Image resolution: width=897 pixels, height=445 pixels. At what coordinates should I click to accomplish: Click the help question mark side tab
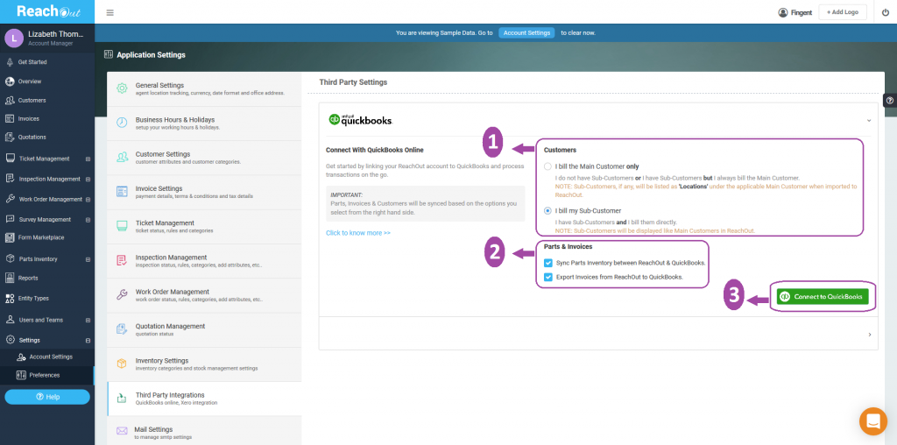[x=890, y=101]
